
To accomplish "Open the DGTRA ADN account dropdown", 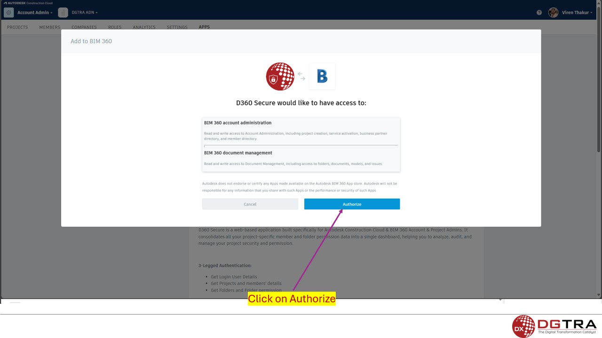I will (x=85, y=13).
